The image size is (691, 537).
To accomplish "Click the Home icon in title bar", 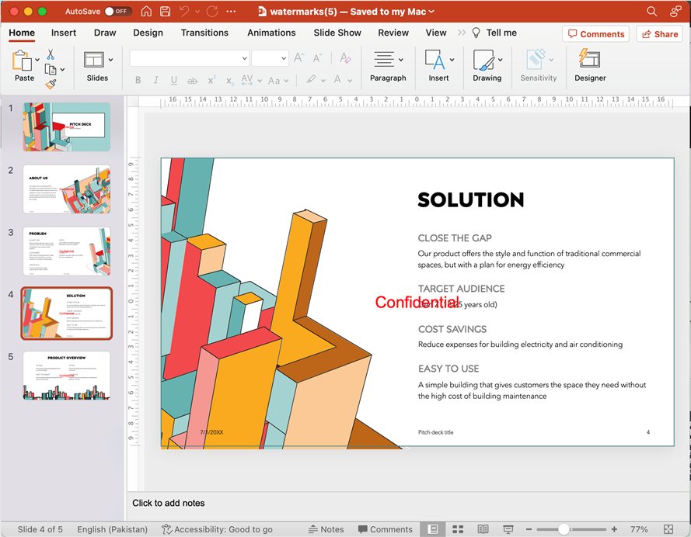I will [x=146, y=12].
